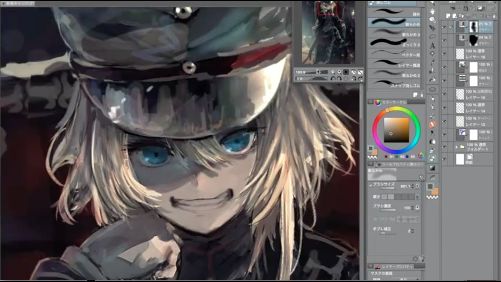Expand フォルダー 1 layer folder

tap(456, 147)
